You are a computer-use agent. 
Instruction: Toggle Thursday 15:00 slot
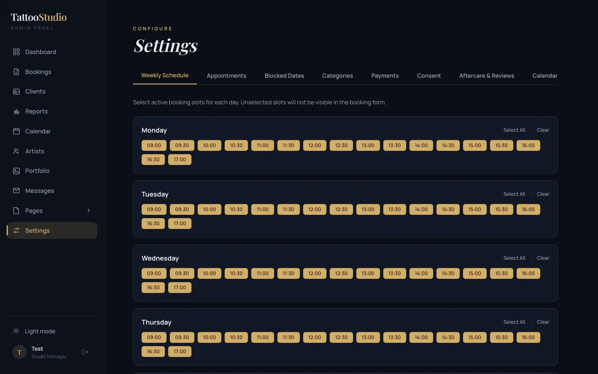coord(475,337)
